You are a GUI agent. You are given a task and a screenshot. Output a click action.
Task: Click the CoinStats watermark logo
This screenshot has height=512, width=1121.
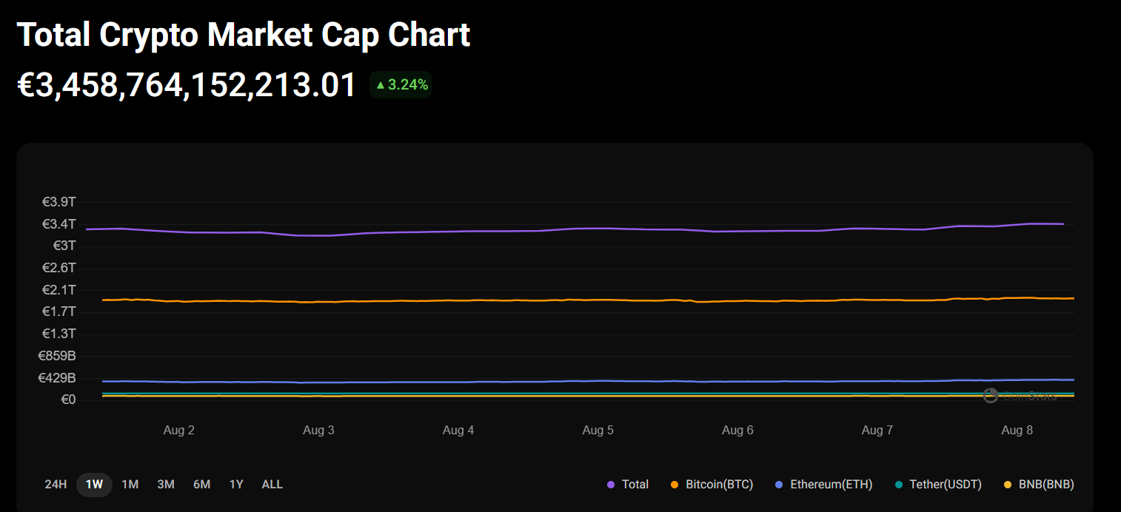pos(990,397)
